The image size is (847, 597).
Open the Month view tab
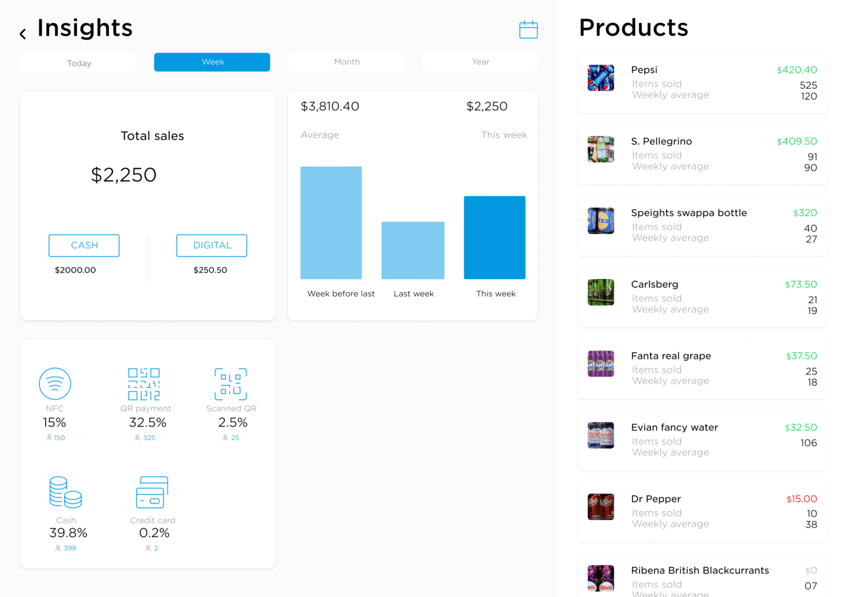click(346, 62)
